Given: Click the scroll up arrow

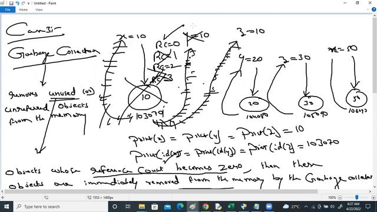Looking at the screenshot, I should tap(375, 15).
